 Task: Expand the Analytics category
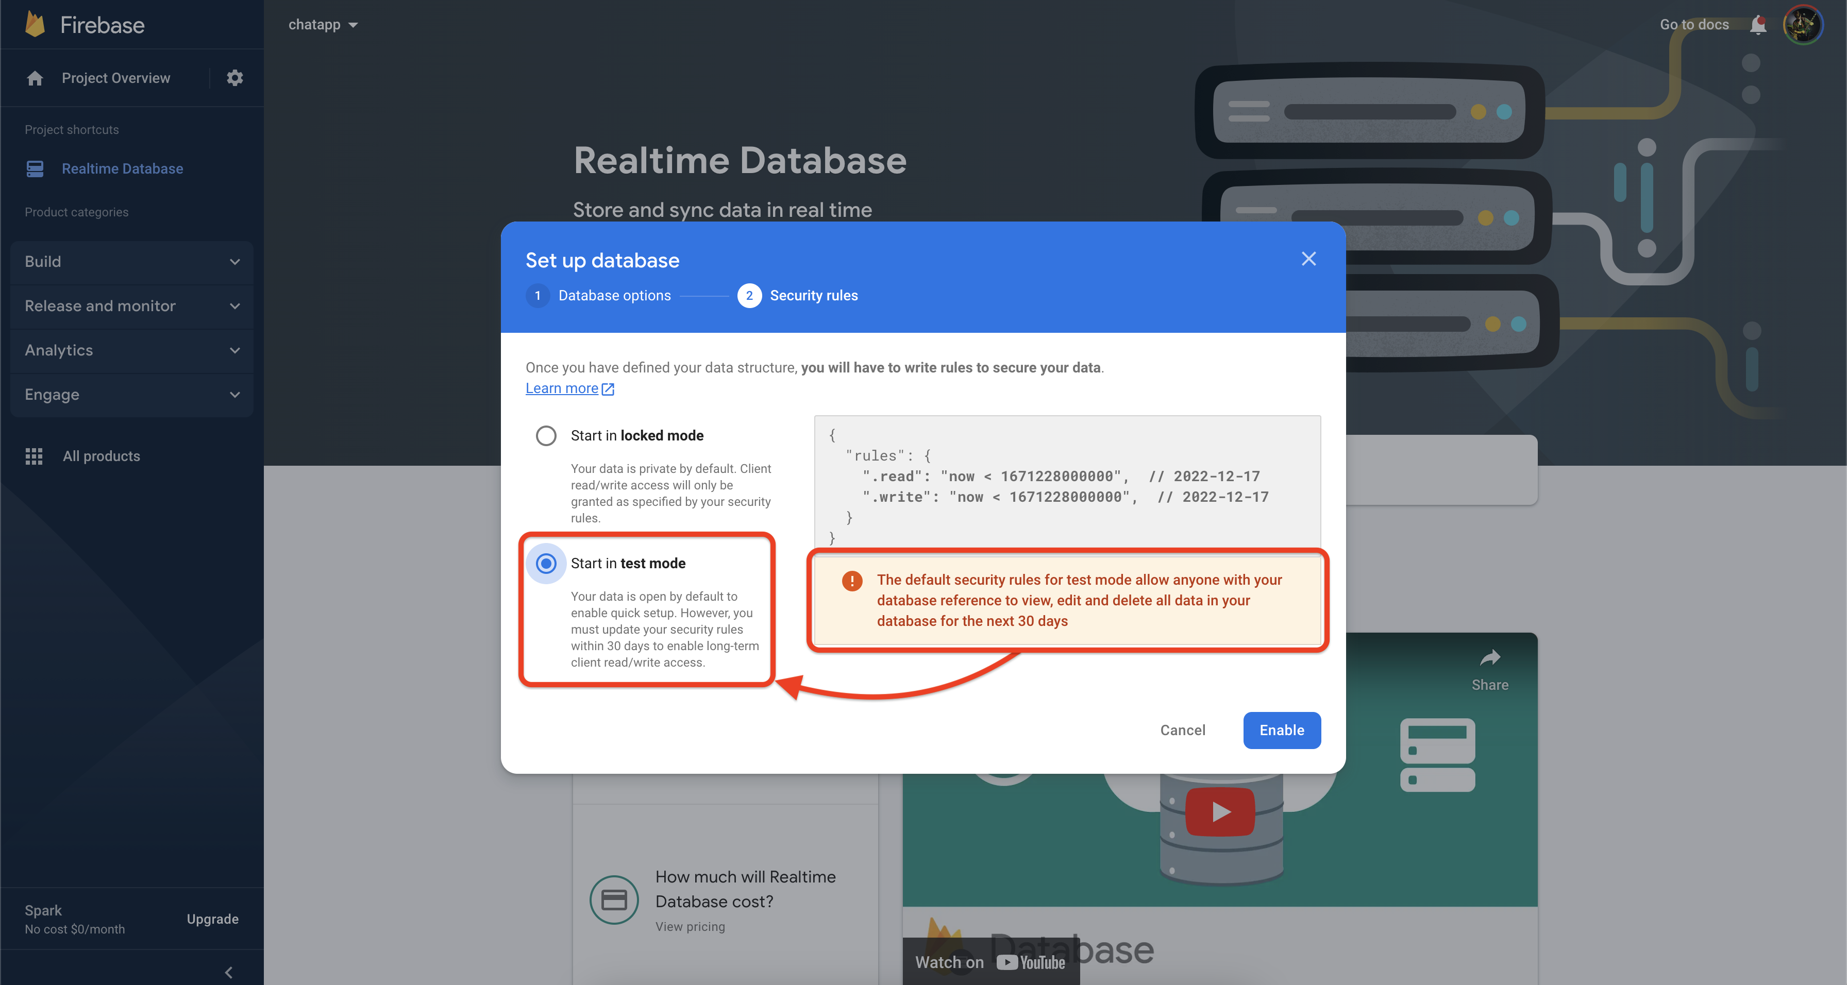(x=132, y=350)
